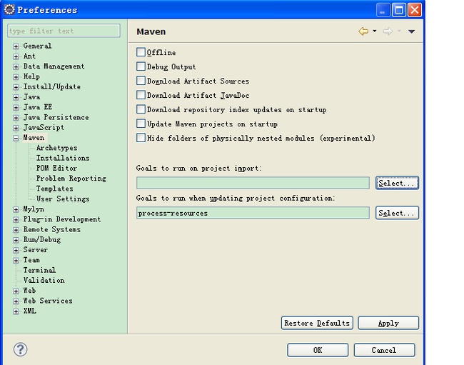Viewport: 464px width, 365px height.
Task: Click the back navigation arrow icon
Action: coord(363,31)
